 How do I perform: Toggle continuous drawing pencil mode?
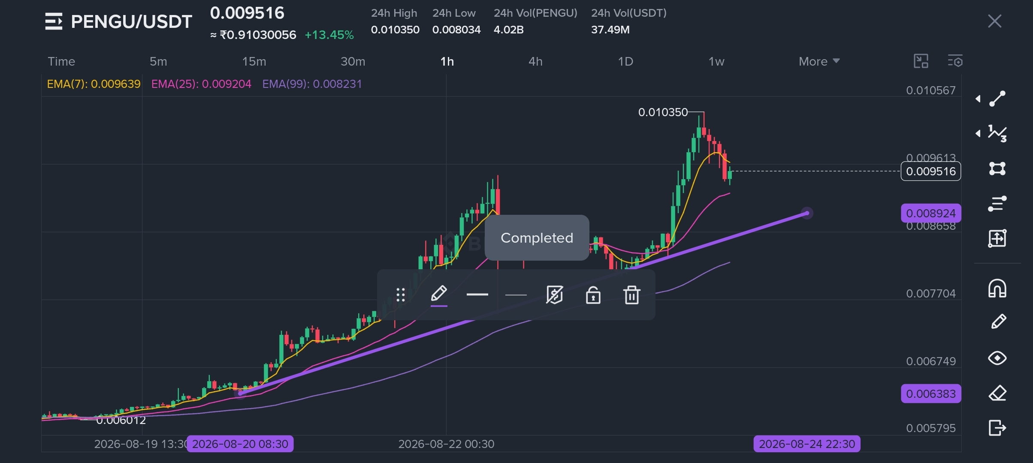(x=999, y=322)
